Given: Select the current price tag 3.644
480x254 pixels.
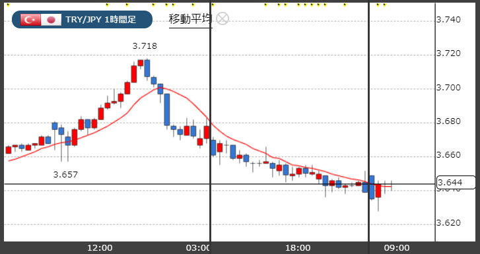Looking at the screenshot, I should [456, 183].
